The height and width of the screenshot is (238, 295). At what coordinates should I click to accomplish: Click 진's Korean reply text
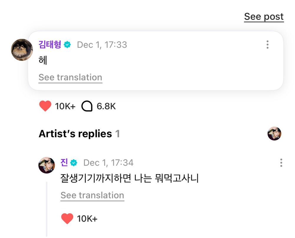[129, 179]
